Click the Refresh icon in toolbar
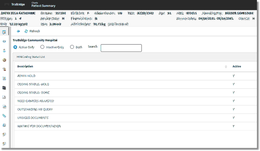Viewport: 260px width, 151px height. click(26, 31)
